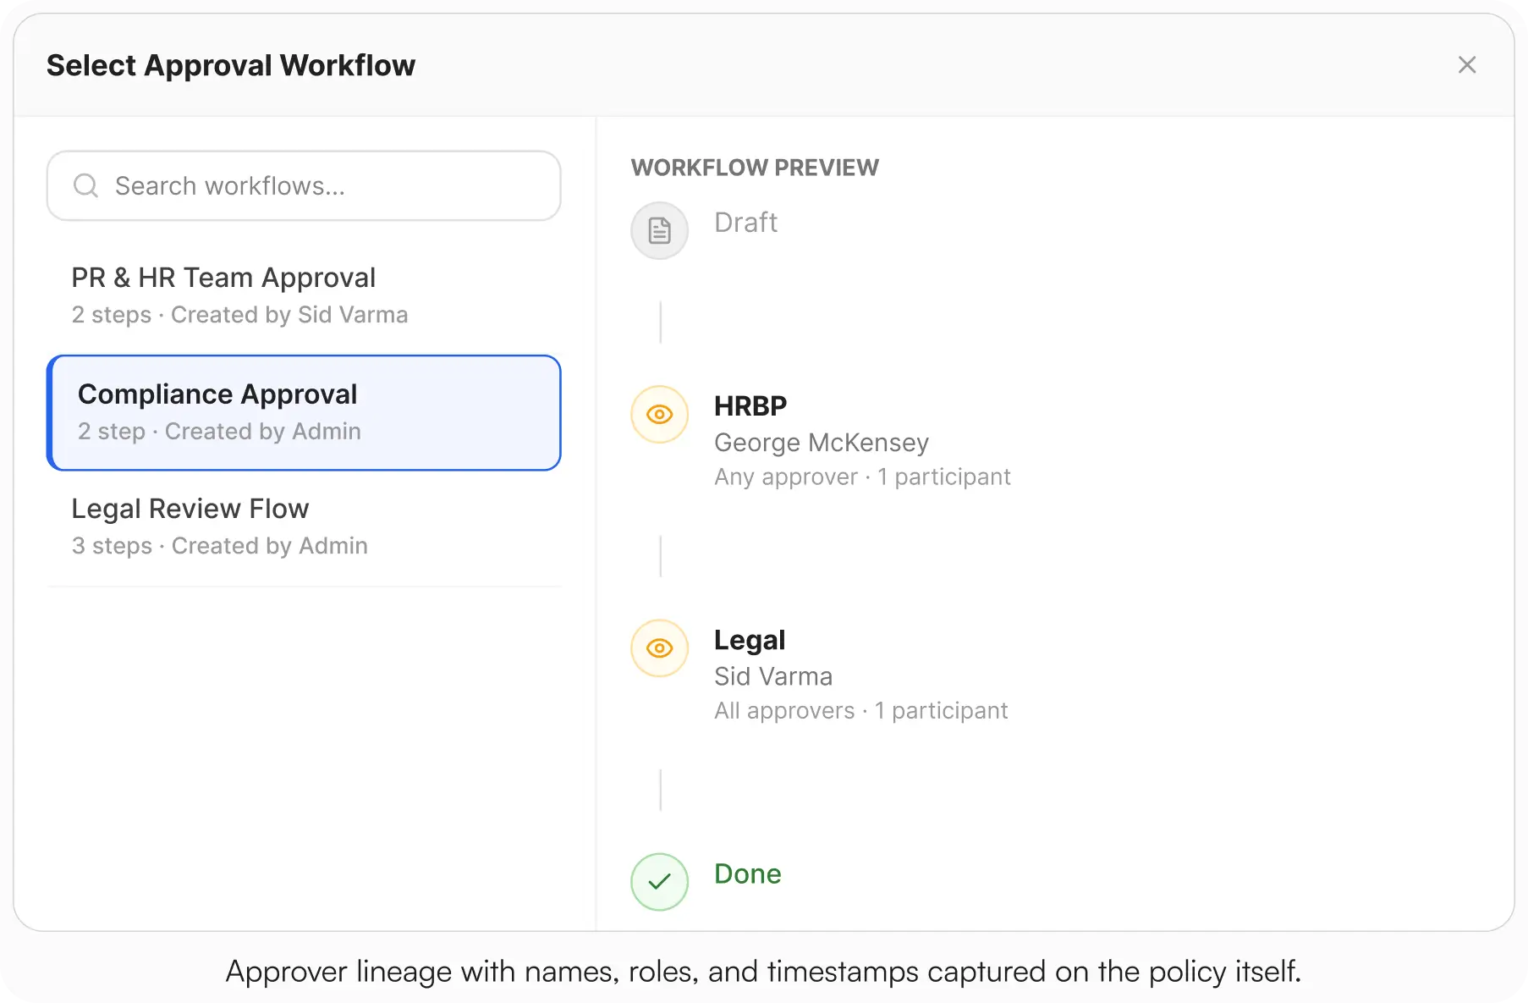Image resolution: width=1528 pixels, height=1003 pixels.
Task: Click '2 steps · Created by Sid Varma' subtitle
Action: (x=239, y=315)
